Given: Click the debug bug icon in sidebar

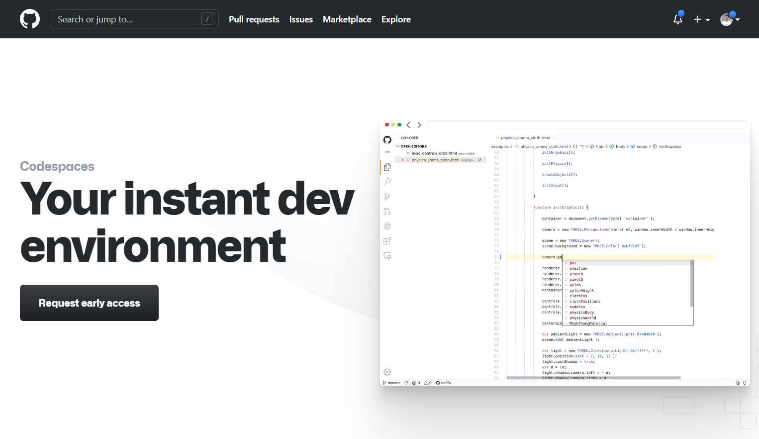Looking at the screenshot, I should [387, 226].
